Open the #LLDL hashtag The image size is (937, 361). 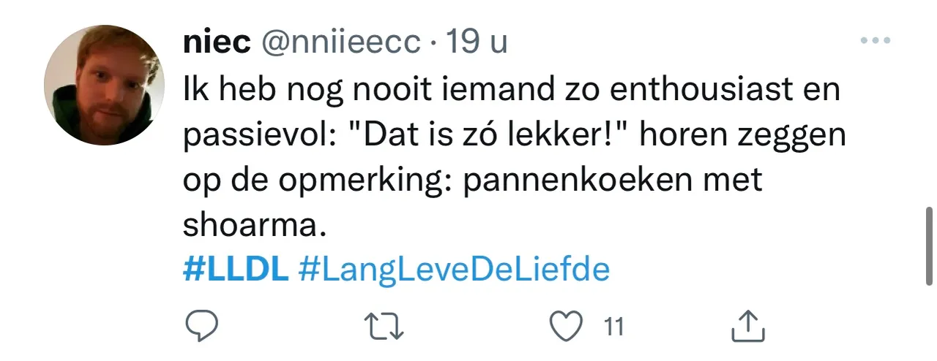pyautogui.click(x=236, y=270)
